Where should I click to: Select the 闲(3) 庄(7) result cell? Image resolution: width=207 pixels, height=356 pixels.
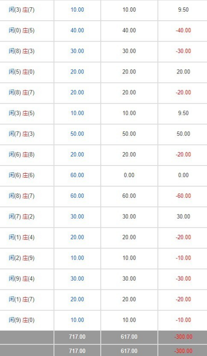point(22,10)
